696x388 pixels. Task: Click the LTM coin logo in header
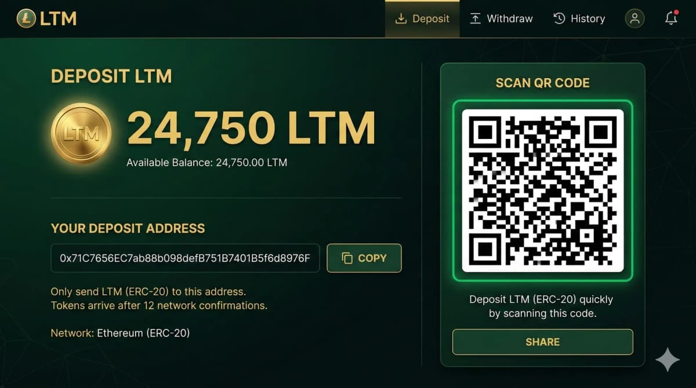point(26,19)
